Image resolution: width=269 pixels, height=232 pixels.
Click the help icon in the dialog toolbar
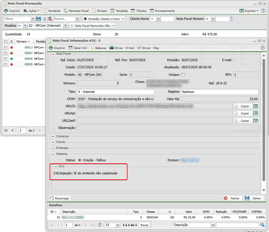[263, 48]
